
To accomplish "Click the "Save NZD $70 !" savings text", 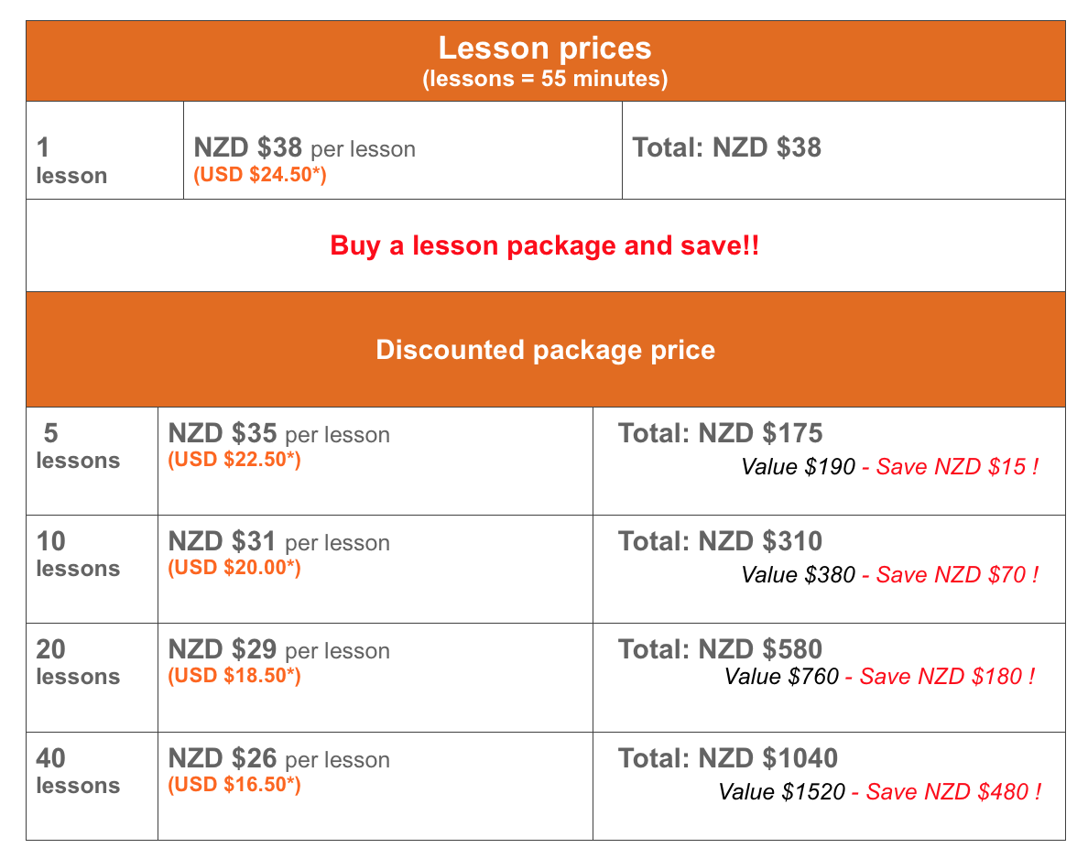I will click(958, 575).
